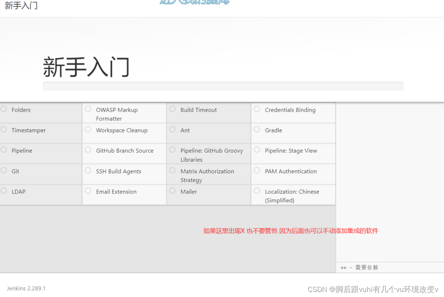The image size is (444, 297).
Task: Check the OWASP Markup Formatter plugin
Action: pyautogui.click(x=88, y=109)
